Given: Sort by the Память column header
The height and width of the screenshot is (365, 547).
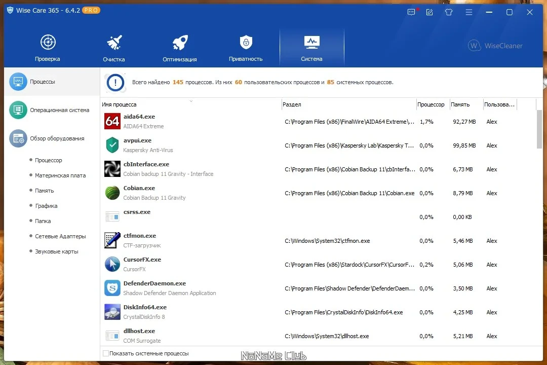Looking at the screenshot, I should [x=466, y=104].
